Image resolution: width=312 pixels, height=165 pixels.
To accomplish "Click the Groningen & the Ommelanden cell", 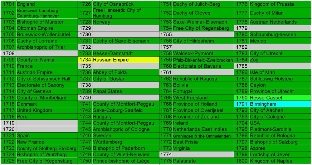I will point(203,136).
